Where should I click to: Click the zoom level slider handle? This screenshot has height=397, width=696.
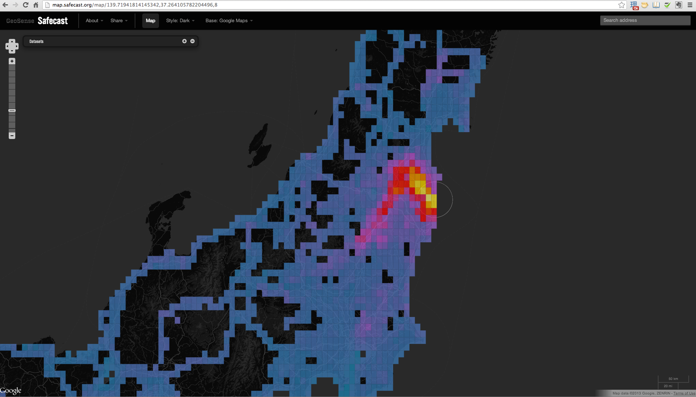(x=12, y=110)
